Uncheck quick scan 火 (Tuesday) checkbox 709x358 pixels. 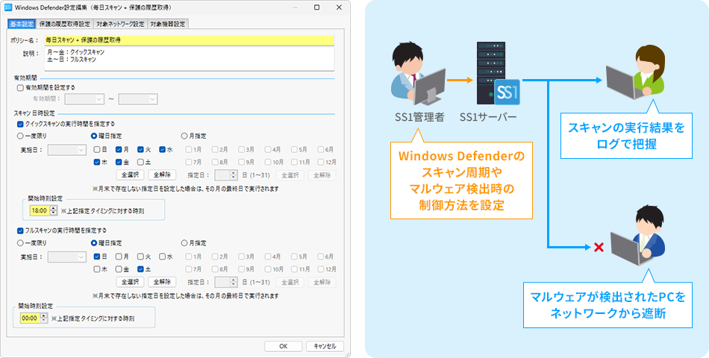(x=140, y=150)
